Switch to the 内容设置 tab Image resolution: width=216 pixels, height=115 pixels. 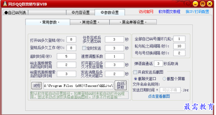[81, 13]
